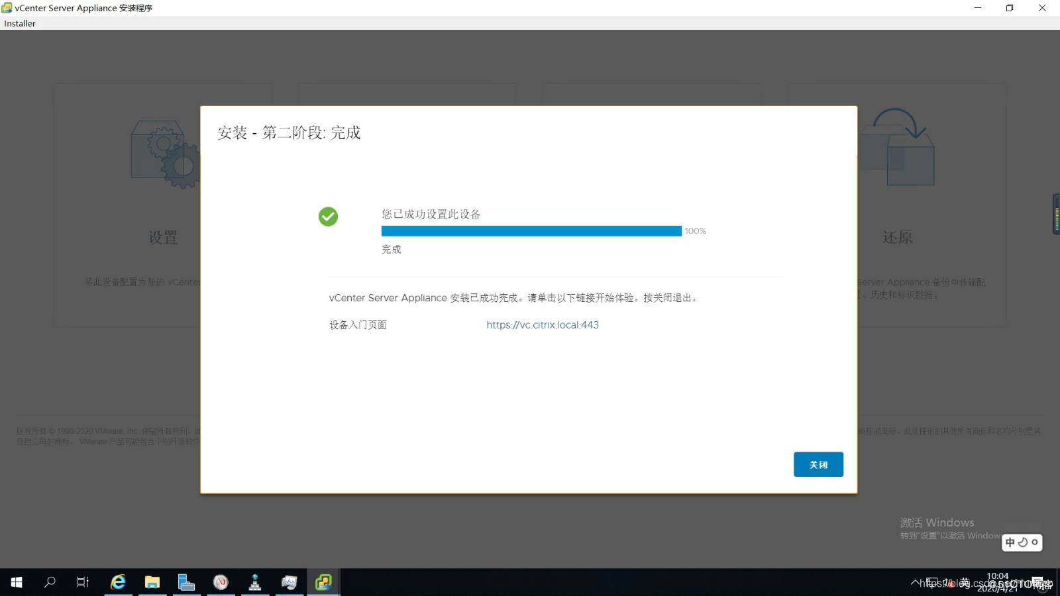This screenshot has width=1060, height=596.
Task: Click the restore boxes icon behind dialog
Action: [x=897, y=147]
